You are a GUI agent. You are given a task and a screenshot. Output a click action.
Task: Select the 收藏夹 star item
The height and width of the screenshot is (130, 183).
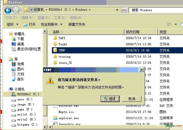click(17, 34)
